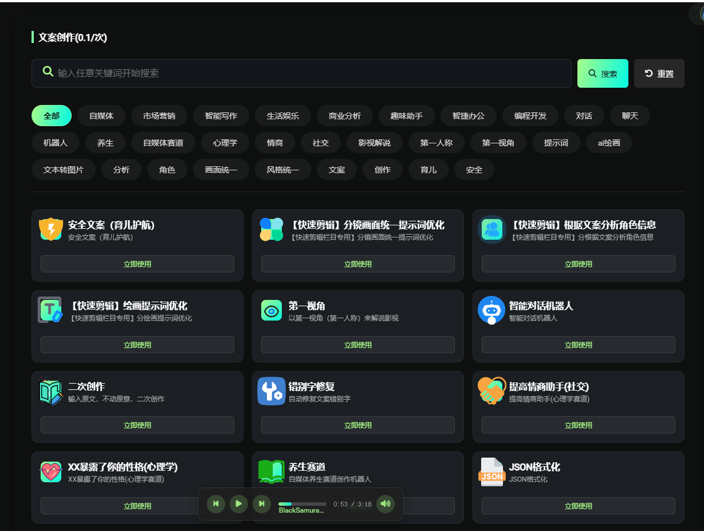
Task: Select the 自媒体 category tag
Action: 101,116
